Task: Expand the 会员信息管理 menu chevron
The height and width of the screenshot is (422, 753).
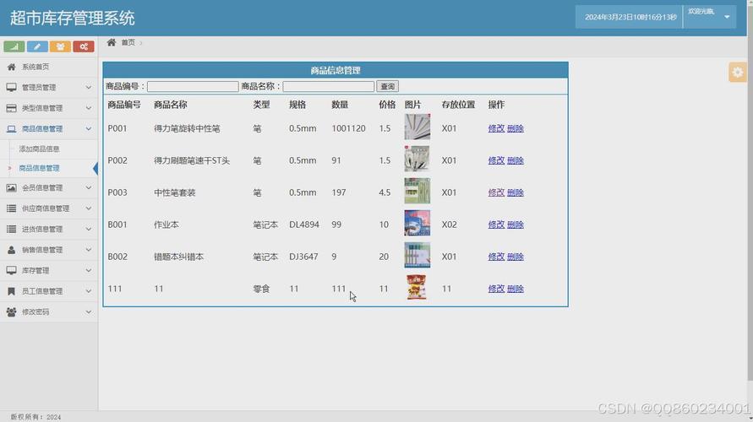Action: [x=89, y=187]
